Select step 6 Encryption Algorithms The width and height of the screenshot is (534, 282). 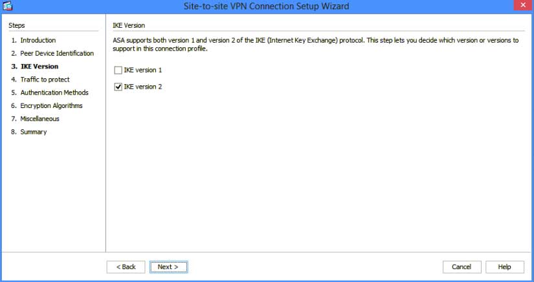[47, 106]
